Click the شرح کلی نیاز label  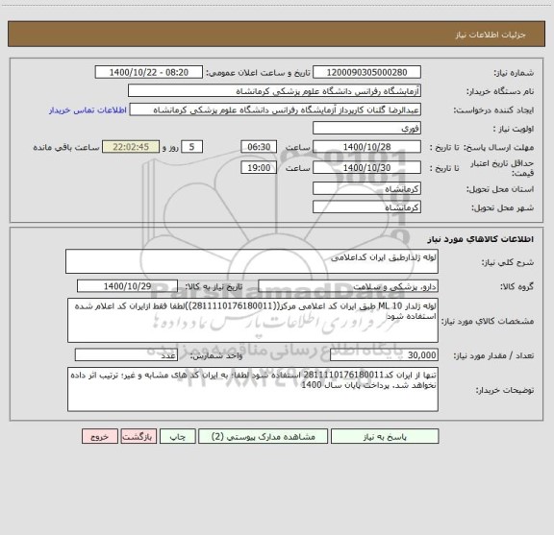point(508,262)
